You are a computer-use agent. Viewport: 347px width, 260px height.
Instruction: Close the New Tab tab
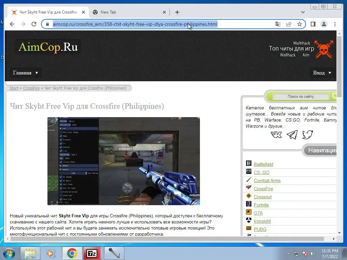[x=164, y=12]
